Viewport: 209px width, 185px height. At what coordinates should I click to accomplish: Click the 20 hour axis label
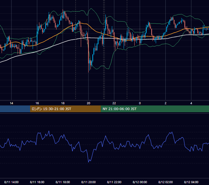tap(89, 103)
